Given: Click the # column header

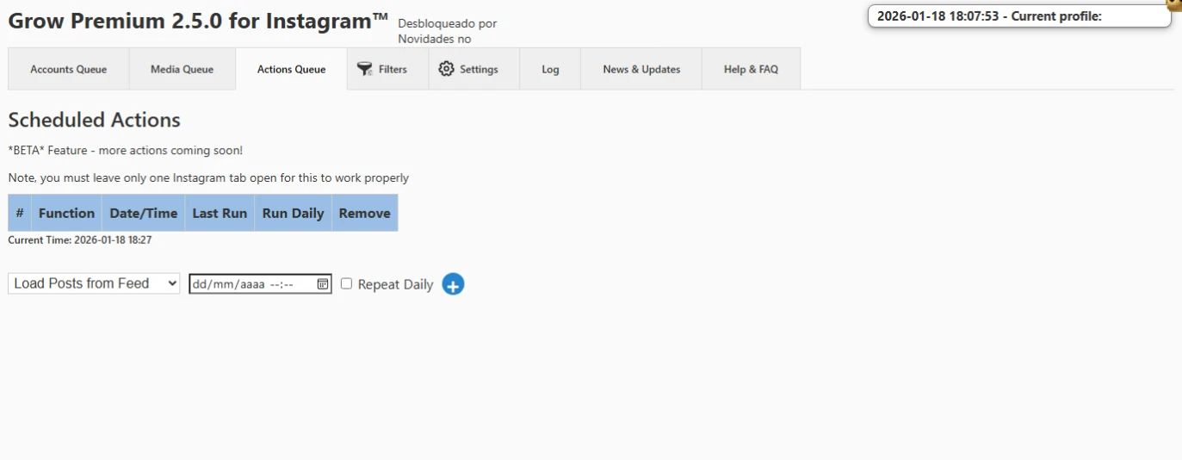Looking at the screenshot, I should click(x=20, y=213).
